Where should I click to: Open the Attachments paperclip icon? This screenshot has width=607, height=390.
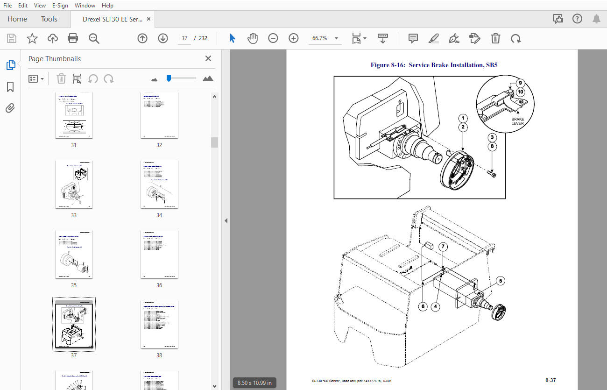point(10,108)
